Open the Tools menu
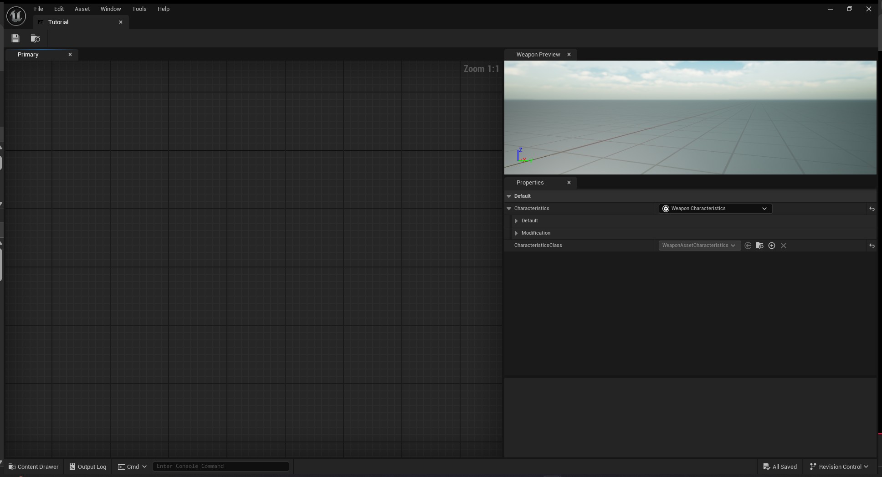Image resolution: width=882 pixels, height=477 pixels. (139, 9)
